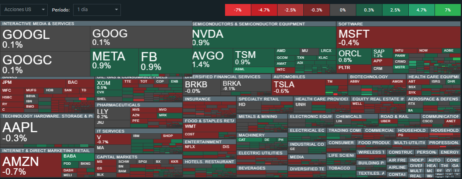Open the Entertainment sector header
462x179 pixels.
pyautogui.click(x=210, y=142)
